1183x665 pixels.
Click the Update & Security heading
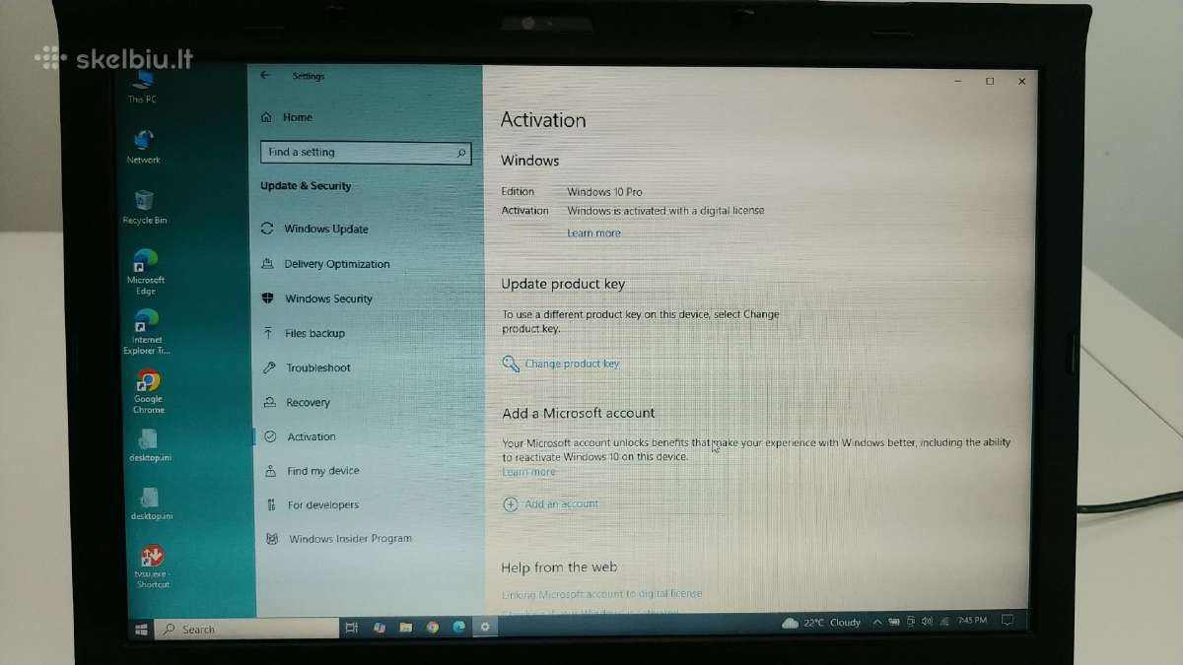306,186
